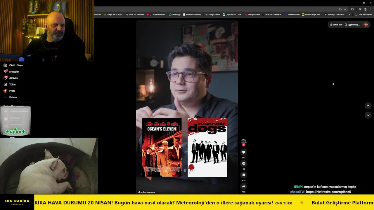
Task: Open Ana Sayfa HBO Max bookmark
Action: [334, 15]
